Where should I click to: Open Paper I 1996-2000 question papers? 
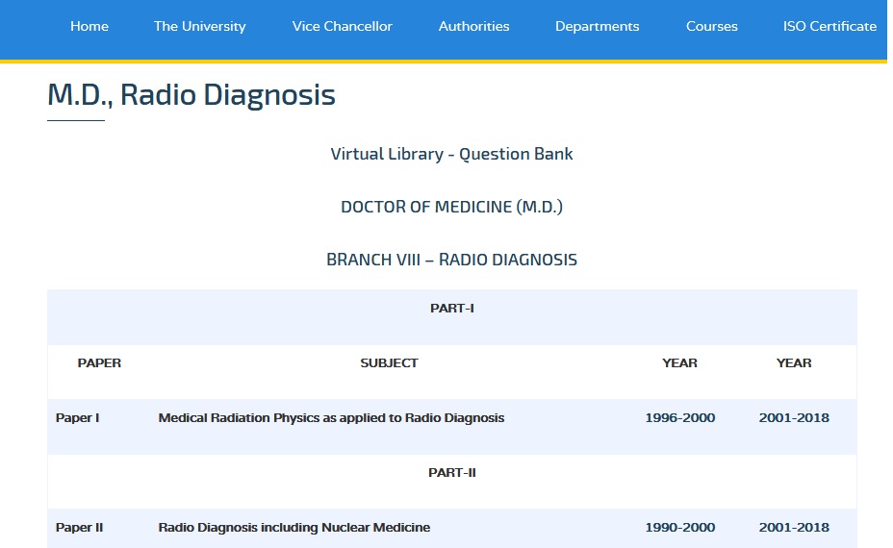click(x=680, y=417)
